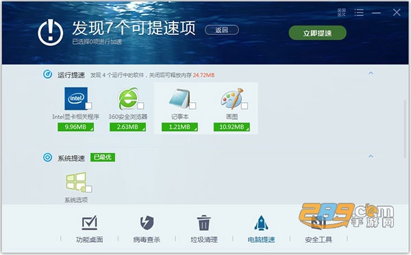This screenshot has height=255, width=411.
Task: Collapse the 系统提速 section chevron
Action: (x=371, y=156)
